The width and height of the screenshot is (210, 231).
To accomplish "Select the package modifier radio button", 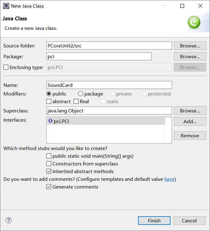I will pyautogui.click(x=80, y=94).
